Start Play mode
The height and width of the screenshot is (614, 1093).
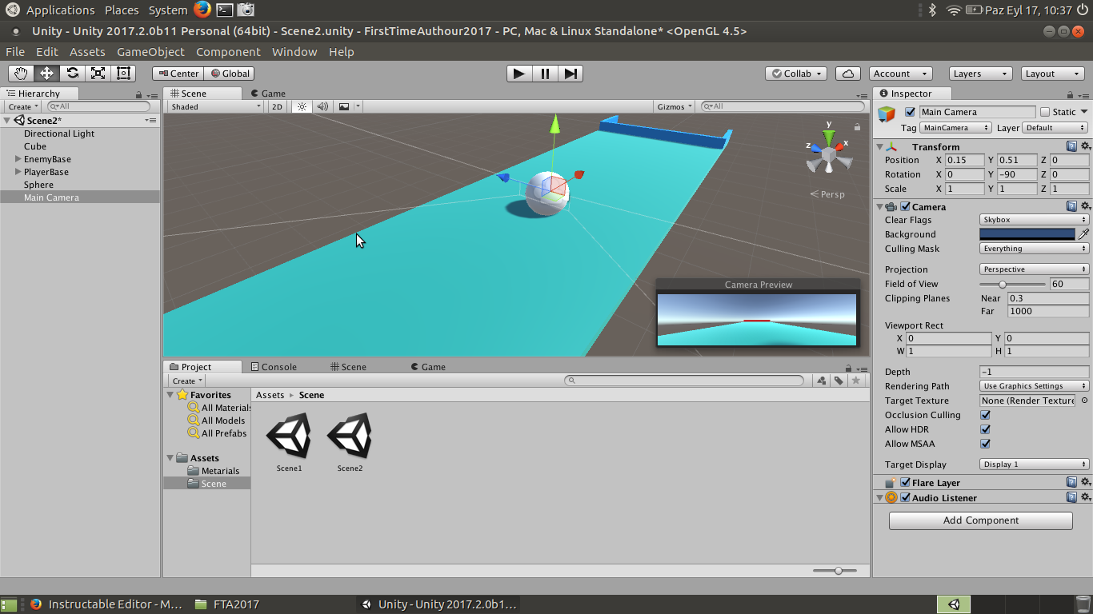tap(519, 74)
